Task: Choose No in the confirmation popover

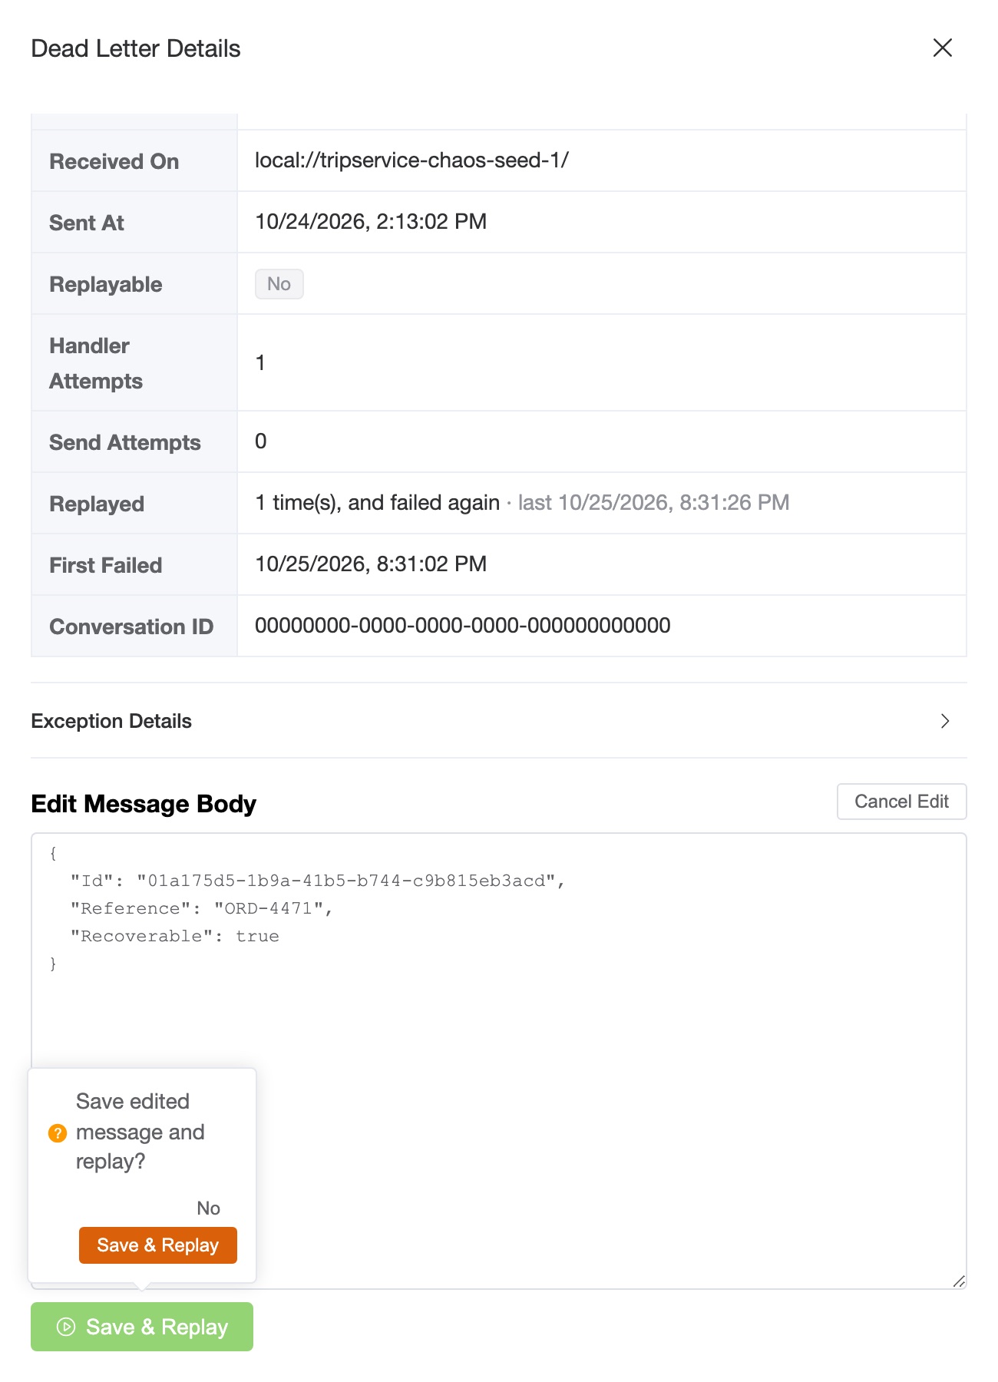Action: 209,1208
